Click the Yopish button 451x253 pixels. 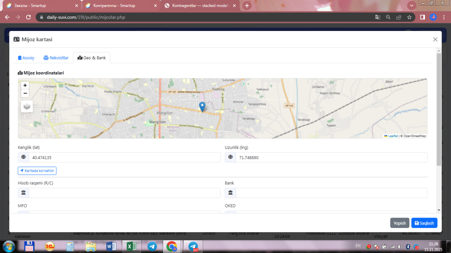pyautogui.click(x=400, y=223)
